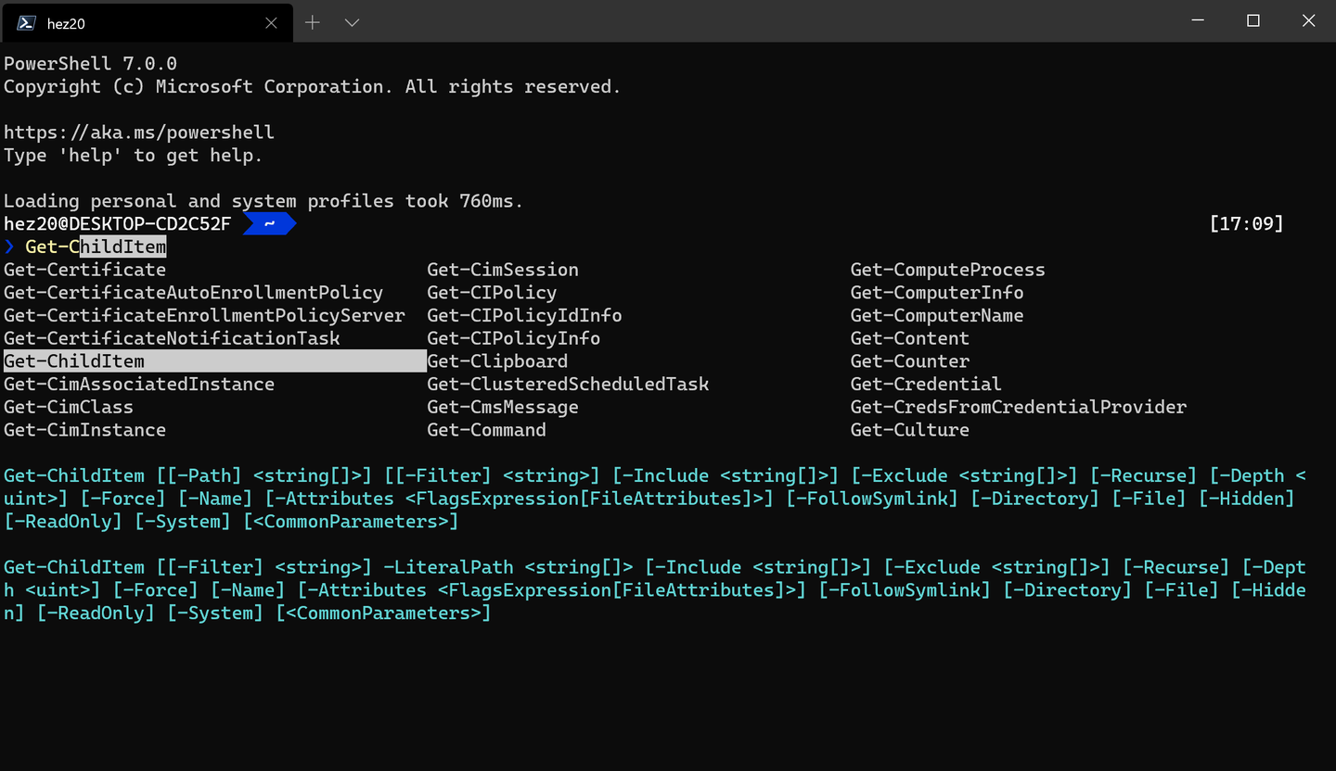Image resolution: width=1336 pixels, height=771 pixels.
Task: Click the Get-ComputerInfo completion suggestion
Action: pos(936,292)
